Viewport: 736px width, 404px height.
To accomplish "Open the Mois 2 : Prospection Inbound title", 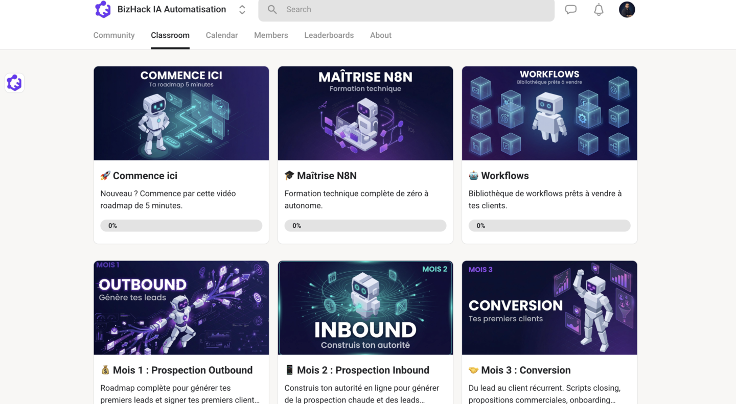I will click(x=363, y=370).
